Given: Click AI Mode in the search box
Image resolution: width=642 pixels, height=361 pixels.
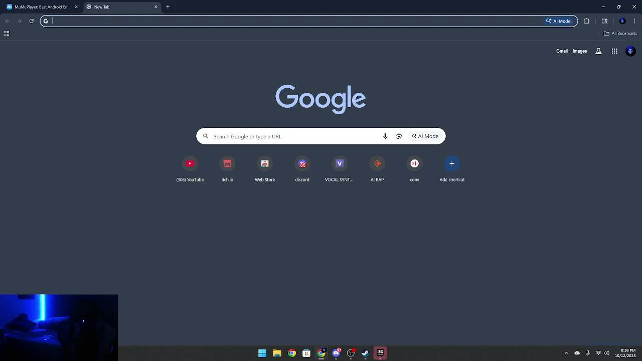Looking at the screenshot, I should coord(425,136).
